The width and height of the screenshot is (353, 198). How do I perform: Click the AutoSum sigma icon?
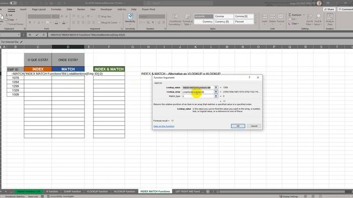[x=290, y=15]
